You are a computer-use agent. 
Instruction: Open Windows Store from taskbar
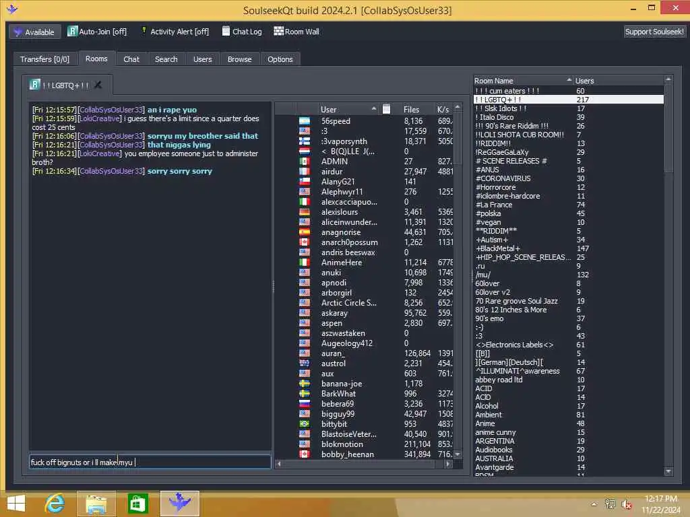click(137, 504)
